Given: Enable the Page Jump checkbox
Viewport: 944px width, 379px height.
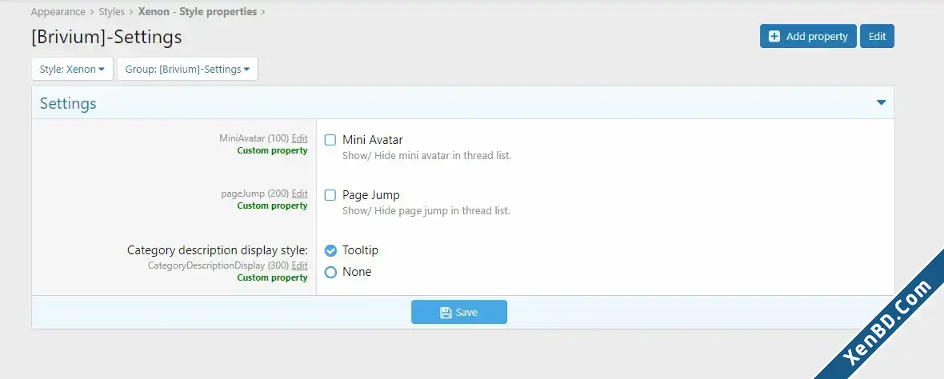Looking at the screenshot, I should [330, 196].
